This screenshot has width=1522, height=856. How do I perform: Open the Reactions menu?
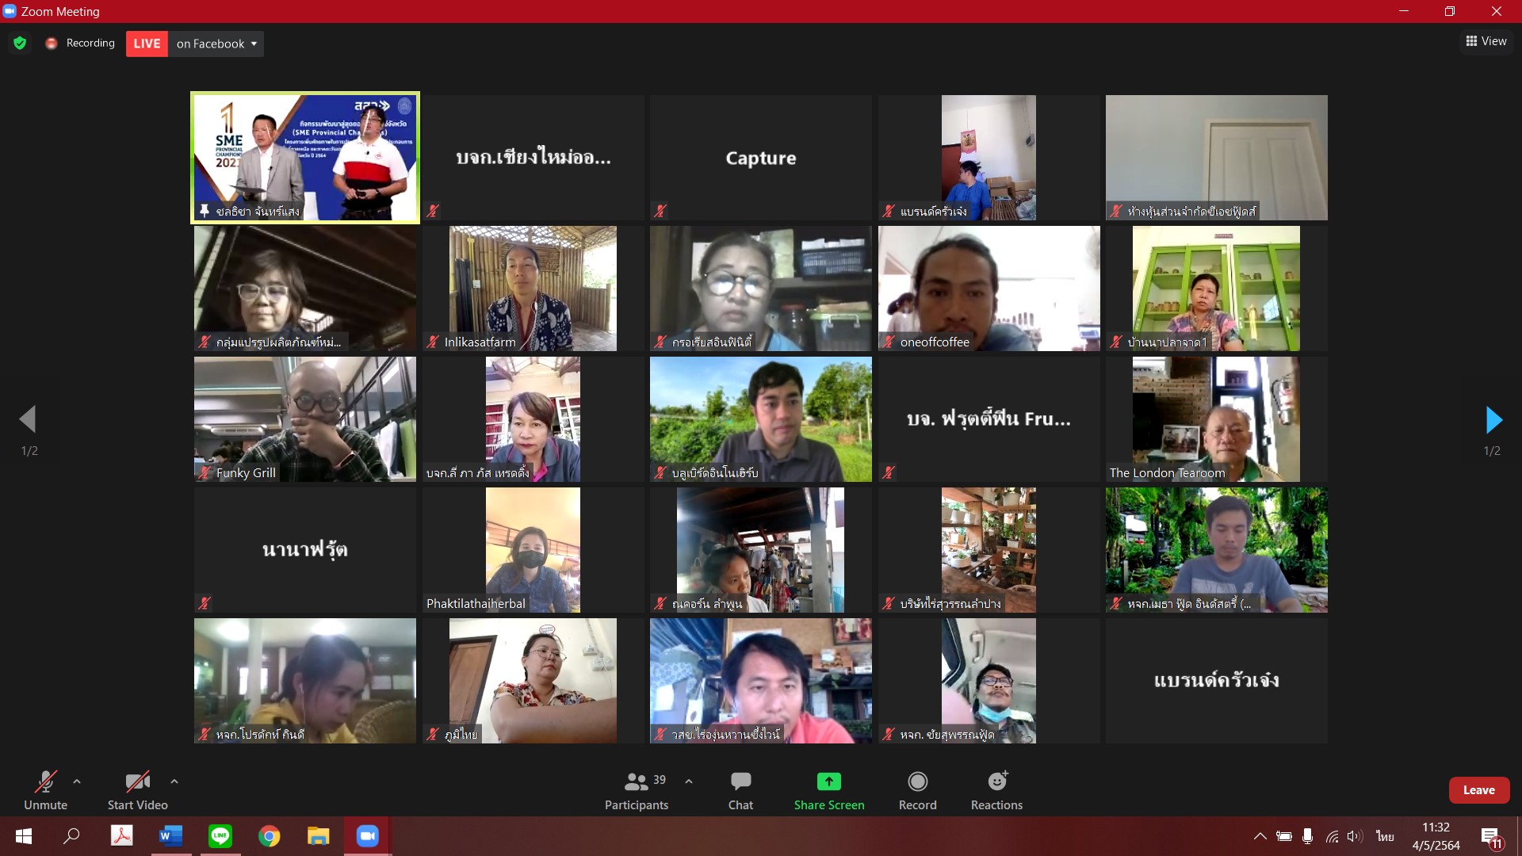pyautogui.click(x=996, y=782)
